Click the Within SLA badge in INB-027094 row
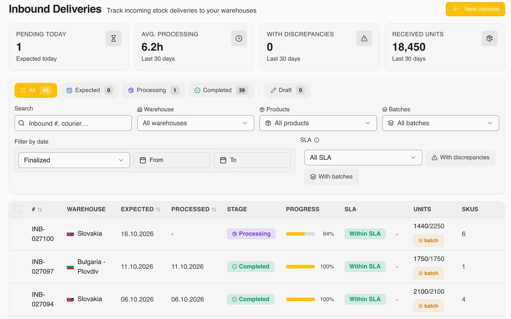Image resolution: width=511 pixels, height=319 pixels. [365, 299]
